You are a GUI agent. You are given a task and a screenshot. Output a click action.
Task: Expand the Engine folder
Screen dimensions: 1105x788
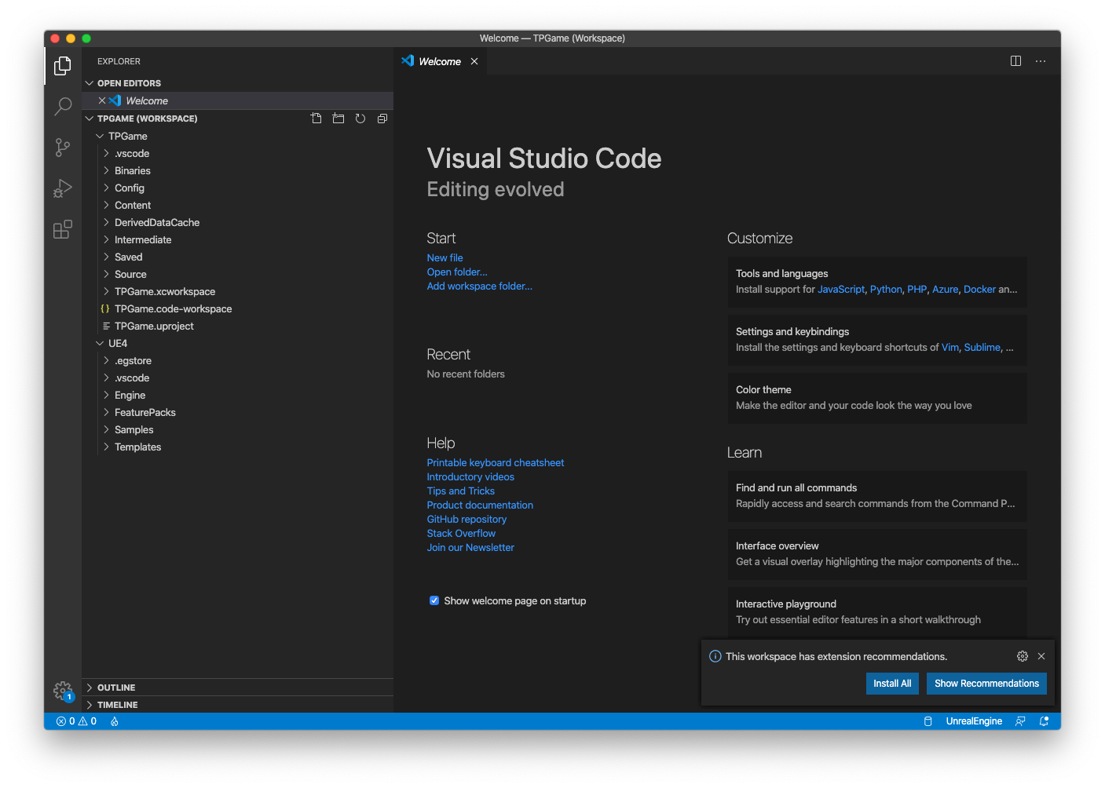click(x=237, y=396)
